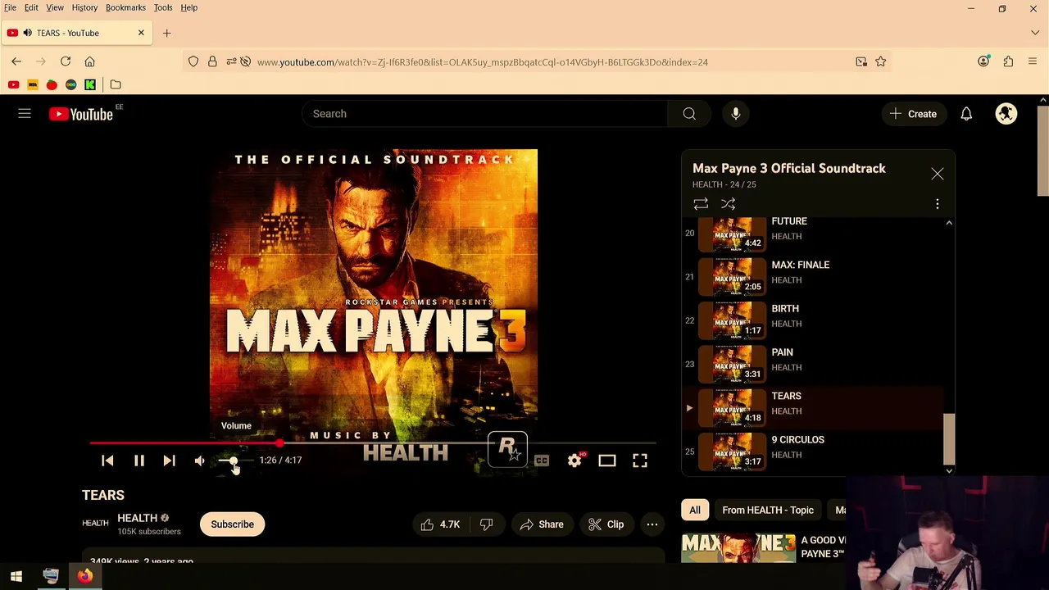Toggle closed captions button
This screenshot has height=590, width=1049.
click(542, 461)
